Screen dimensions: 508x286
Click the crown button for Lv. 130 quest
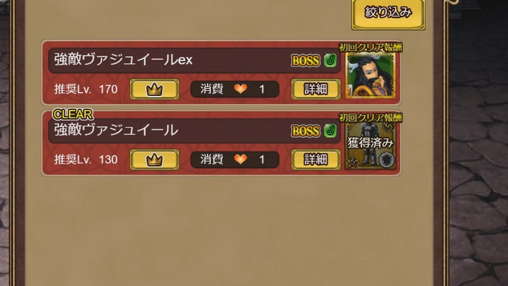(155, 159)
